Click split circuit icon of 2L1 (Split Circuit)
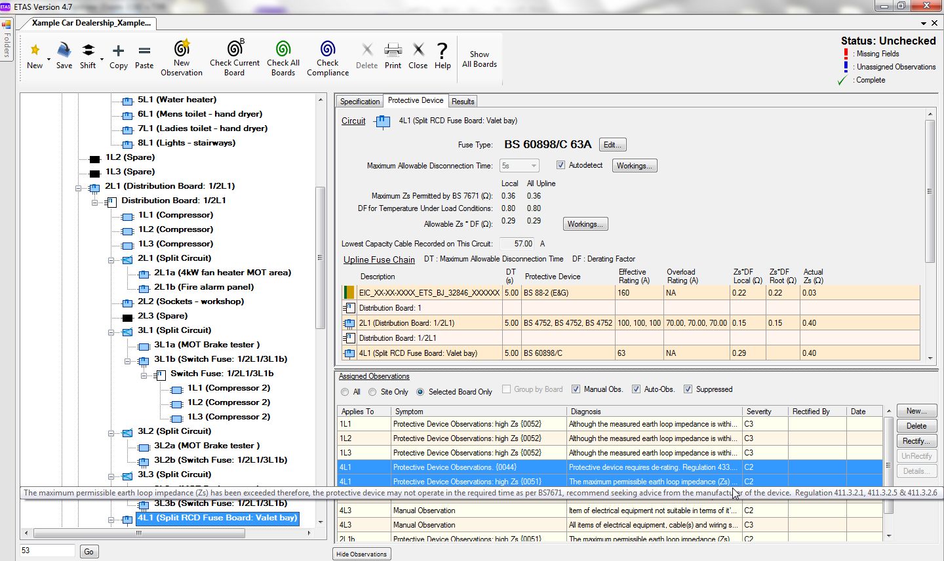 pyautogui.click(x=127, y=259)
